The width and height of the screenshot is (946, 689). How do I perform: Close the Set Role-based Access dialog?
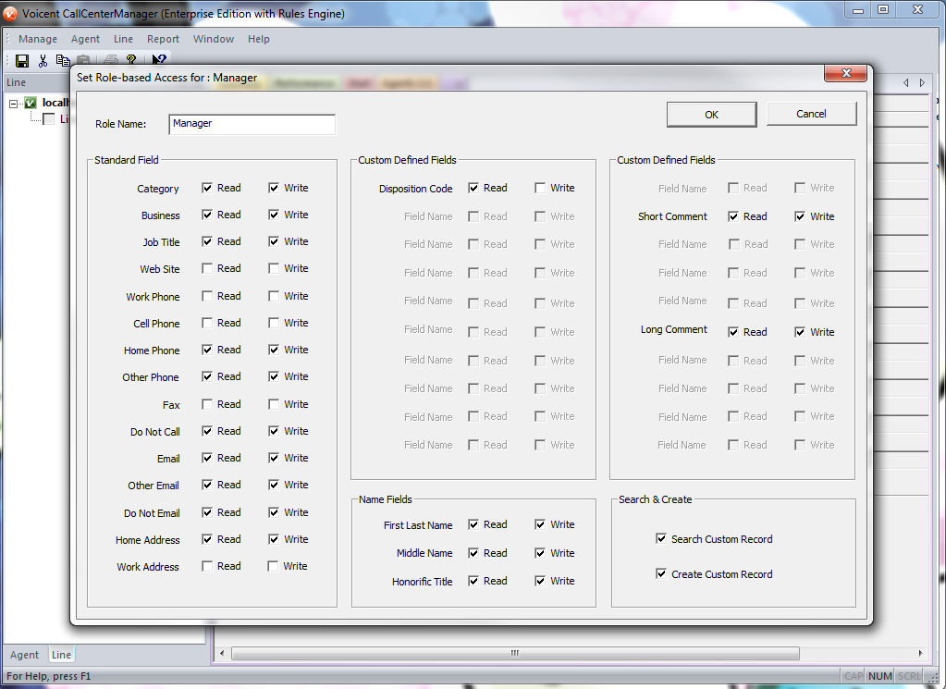845,74
